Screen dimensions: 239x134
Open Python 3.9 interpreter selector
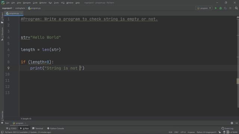(207, 133)
